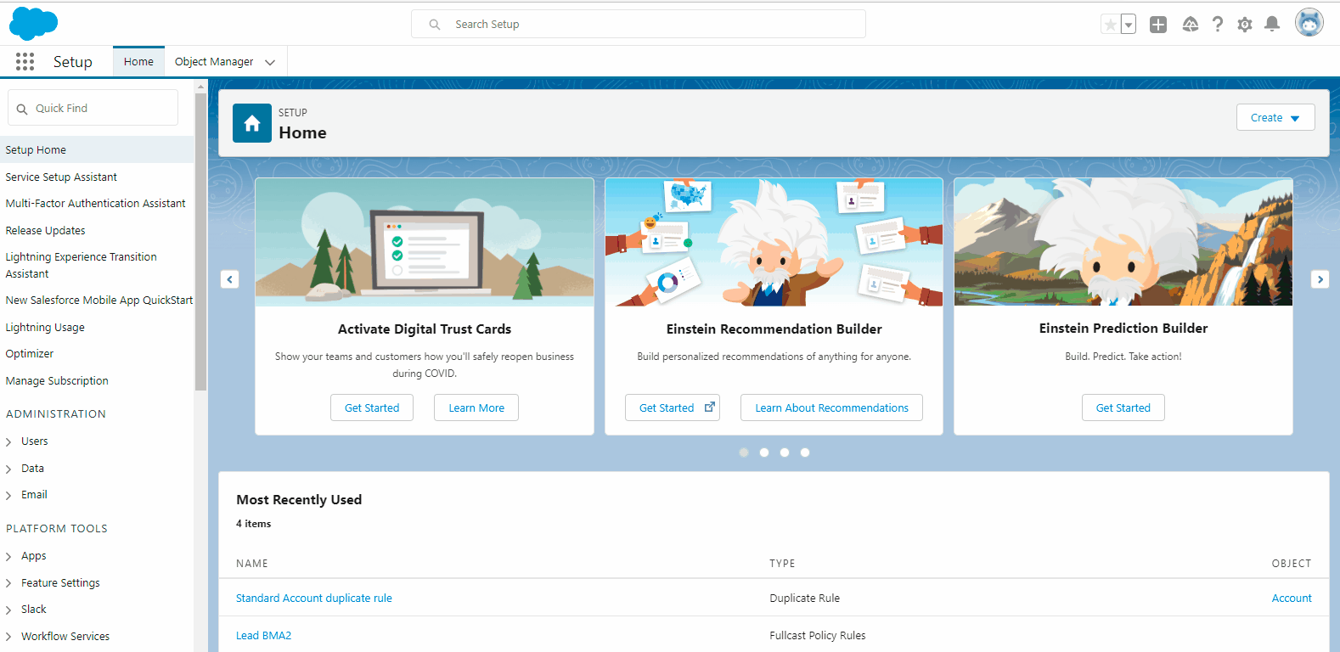Click the Setup Home house icon
This screenshot has height=652, width=1340.
point(252,123)
